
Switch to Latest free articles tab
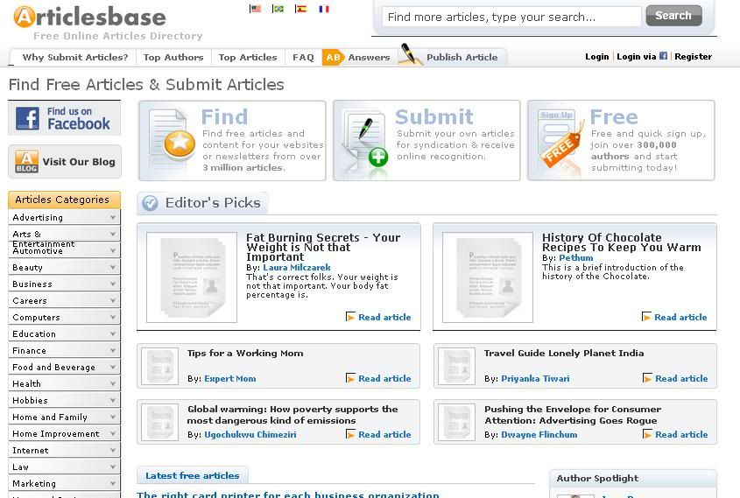coord(193,475)
